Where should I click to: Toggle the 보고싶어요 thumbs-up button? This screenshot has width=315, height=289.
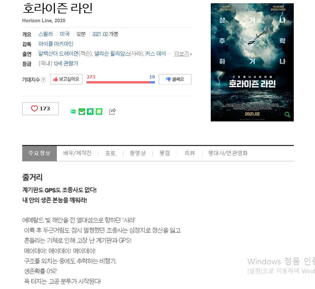click(x=66, y=79)
